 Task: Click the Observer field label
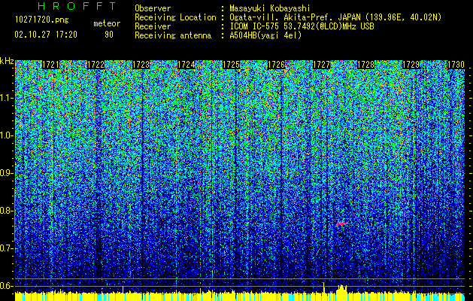[x=153, y=8]
